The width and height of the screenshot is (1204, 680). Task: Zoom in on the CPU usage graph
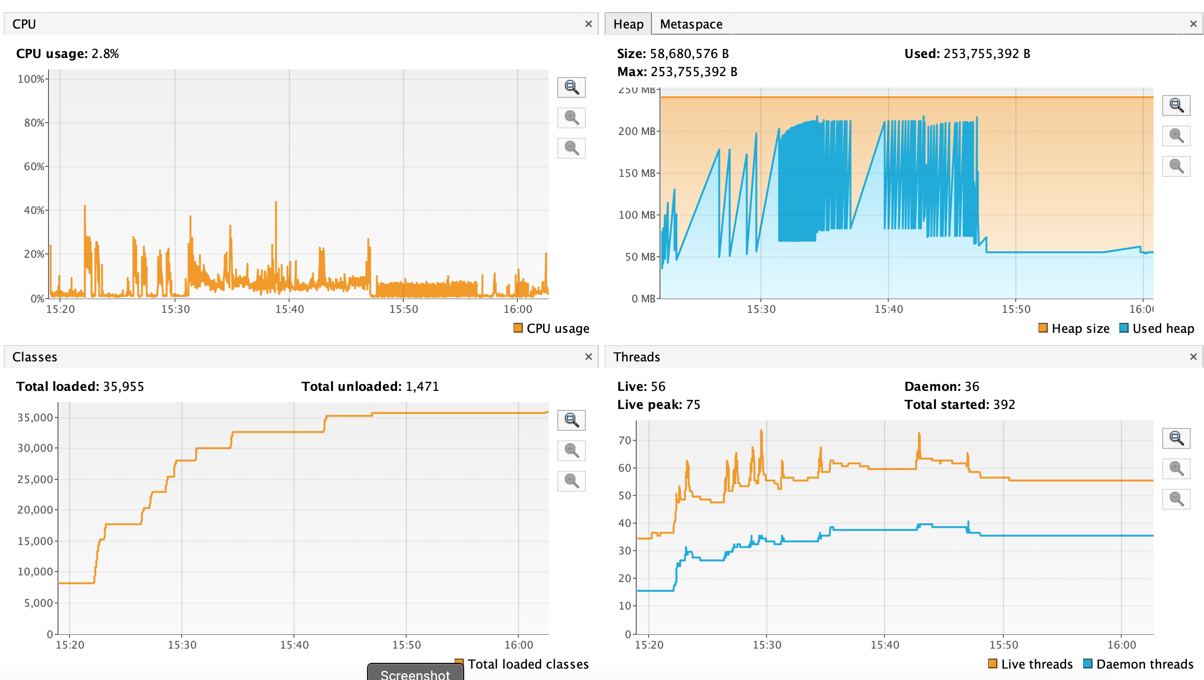571,118
